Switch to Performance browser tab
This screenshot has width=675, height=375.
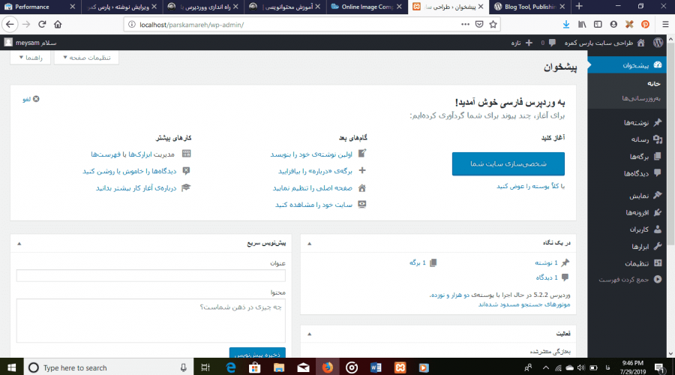(40, 7)
